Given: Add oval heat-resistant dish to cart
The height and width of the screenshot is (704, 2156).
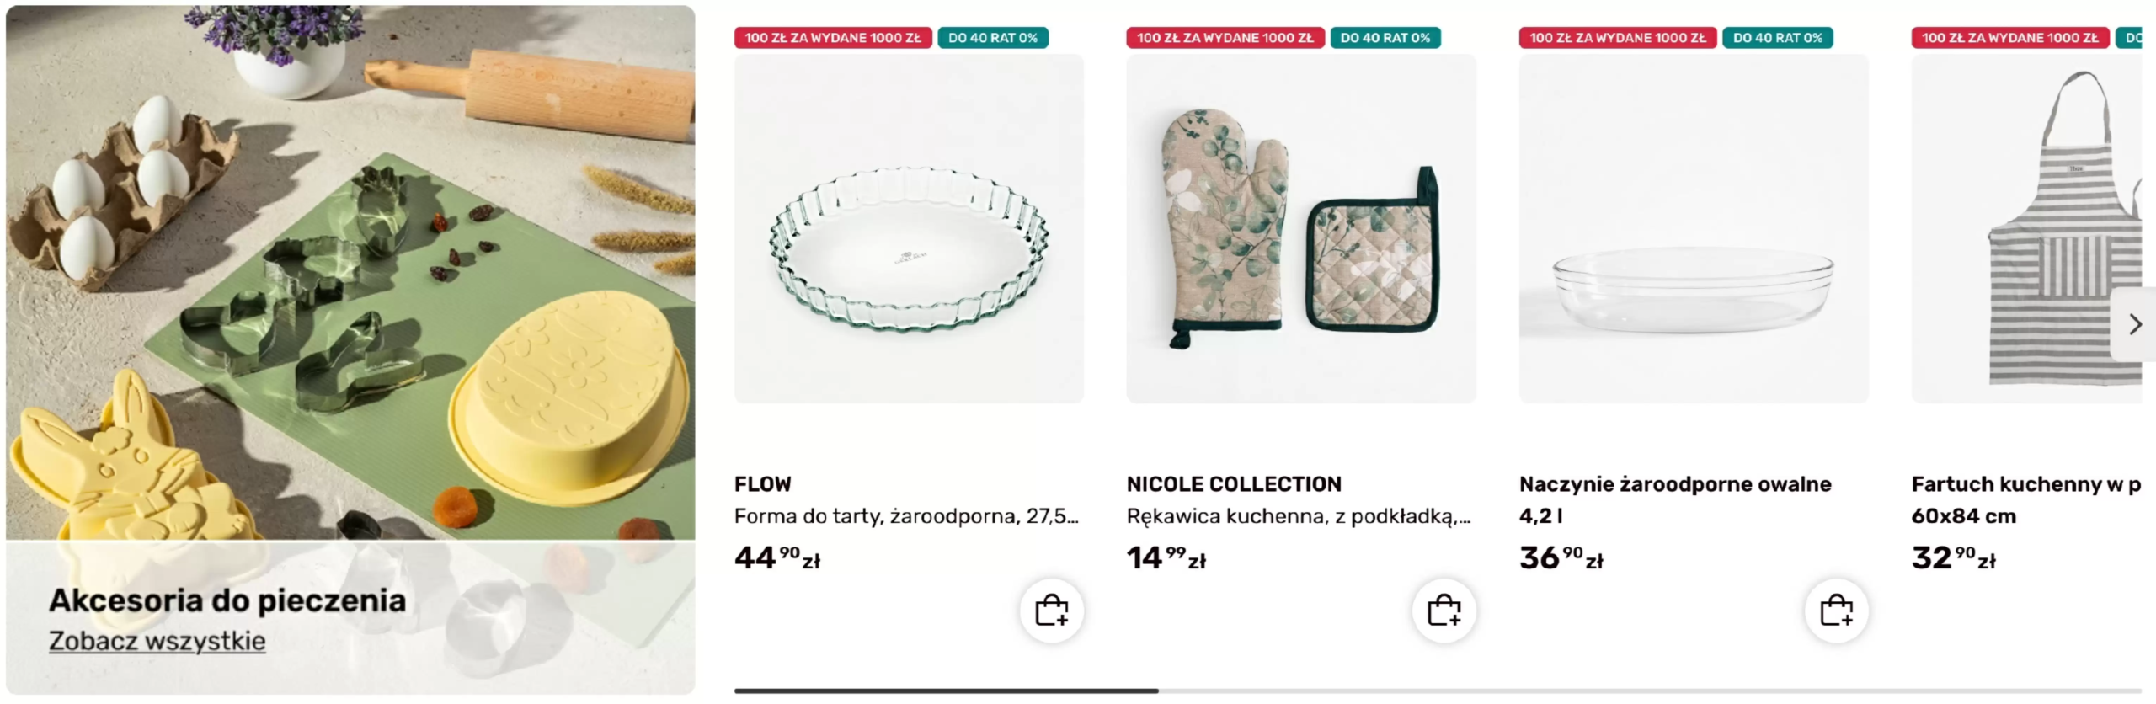Looking at the screenshot, I should 1836,610.
